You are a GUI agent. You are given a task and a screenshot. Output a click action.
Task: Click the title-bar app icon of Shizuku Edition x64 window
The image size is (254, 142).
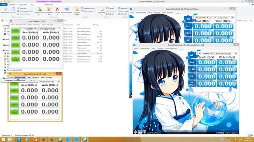(134, 45)
